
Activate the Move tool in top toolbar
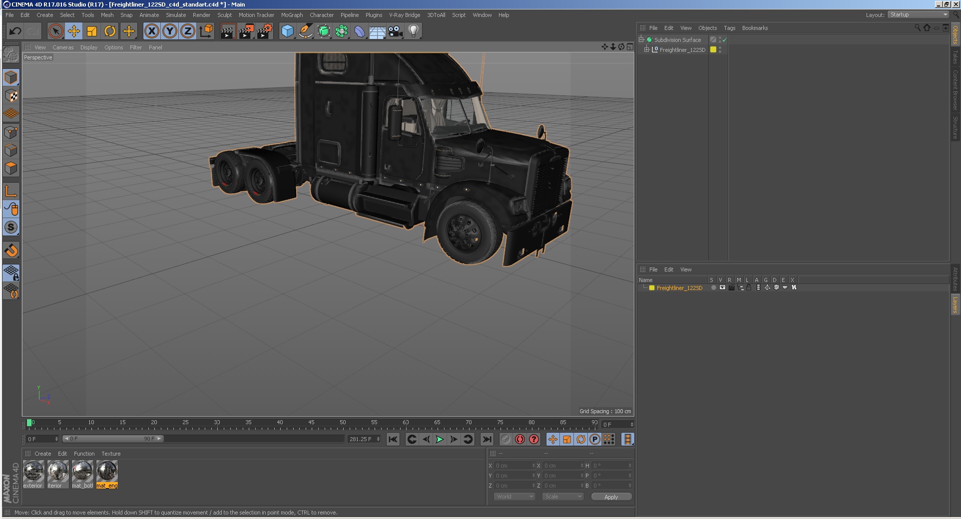click(74, 31)
